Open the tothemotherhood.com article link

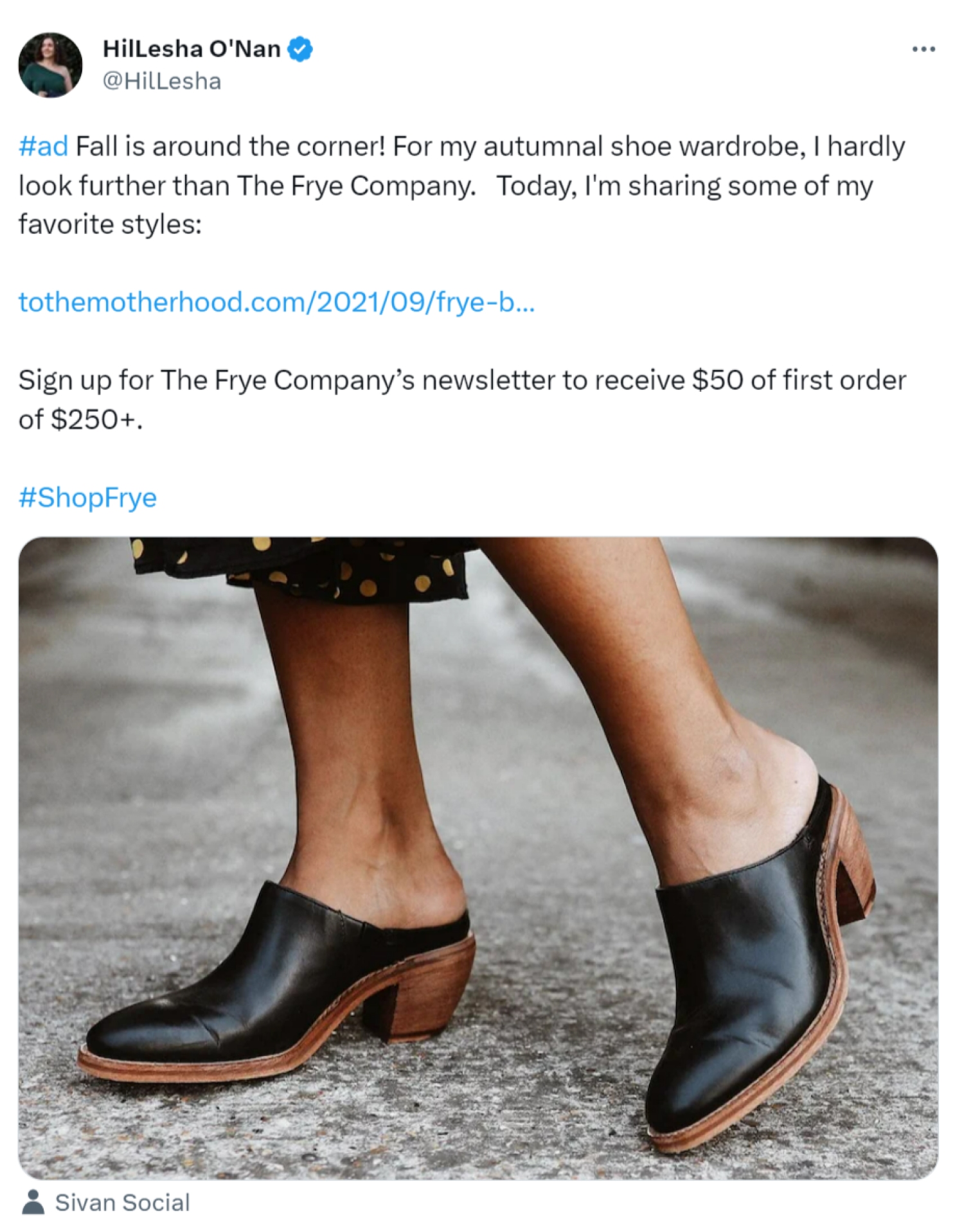276,302
